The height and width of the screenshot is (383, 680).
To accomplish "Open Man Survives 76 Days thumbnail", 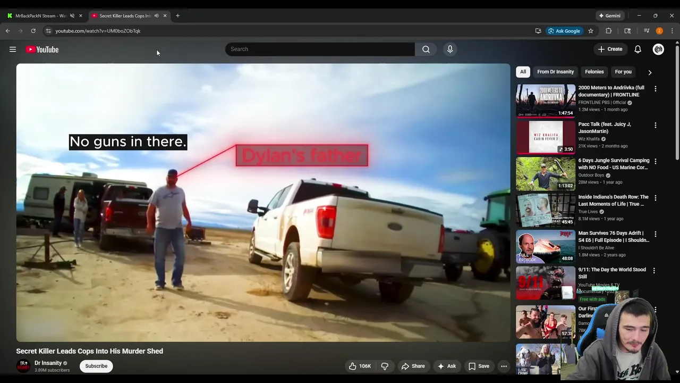I will tap(546, 246).
